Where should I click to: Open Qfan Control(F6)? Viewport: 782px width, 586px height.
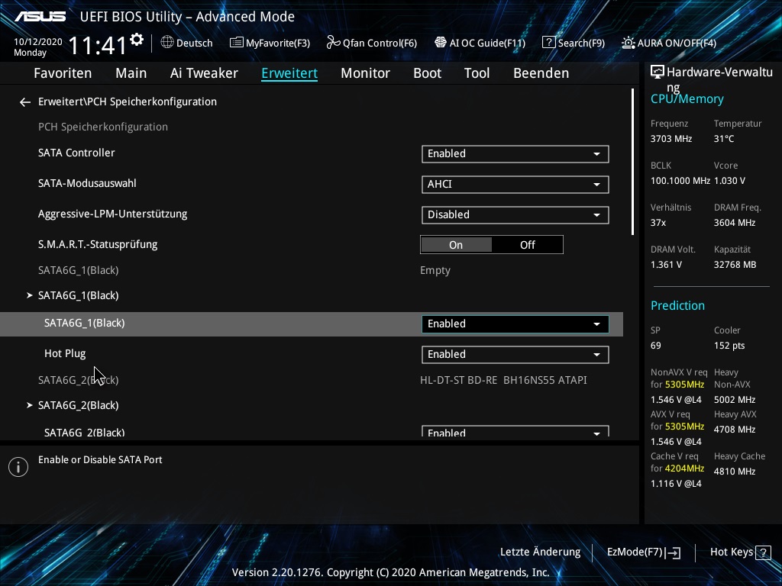point(372,43)
